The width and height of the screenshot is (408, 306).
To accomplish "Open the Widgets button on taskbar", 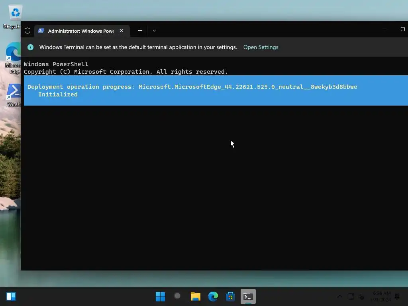I will tap(11, 296).
